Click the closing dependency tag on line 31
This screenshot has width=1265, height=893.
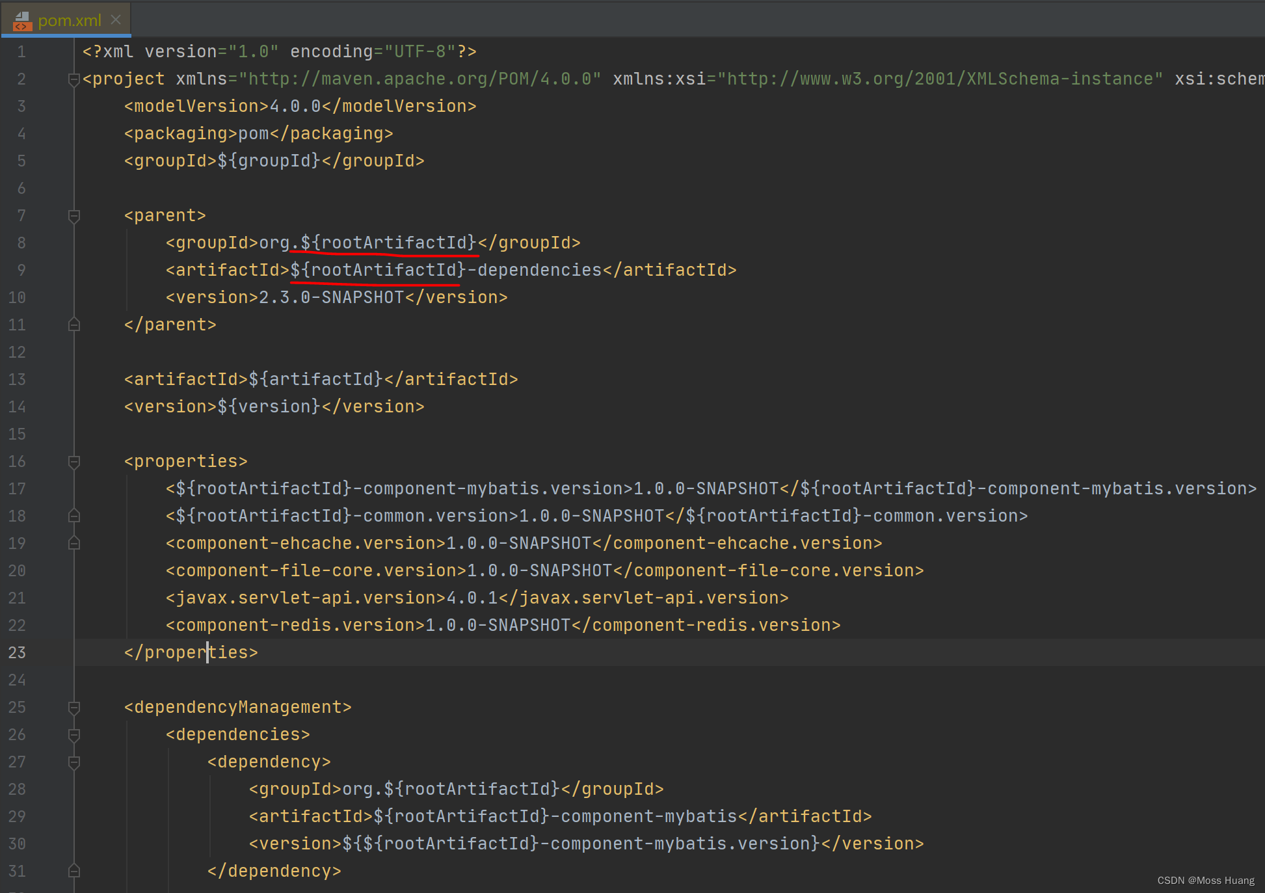pos(274,872)
